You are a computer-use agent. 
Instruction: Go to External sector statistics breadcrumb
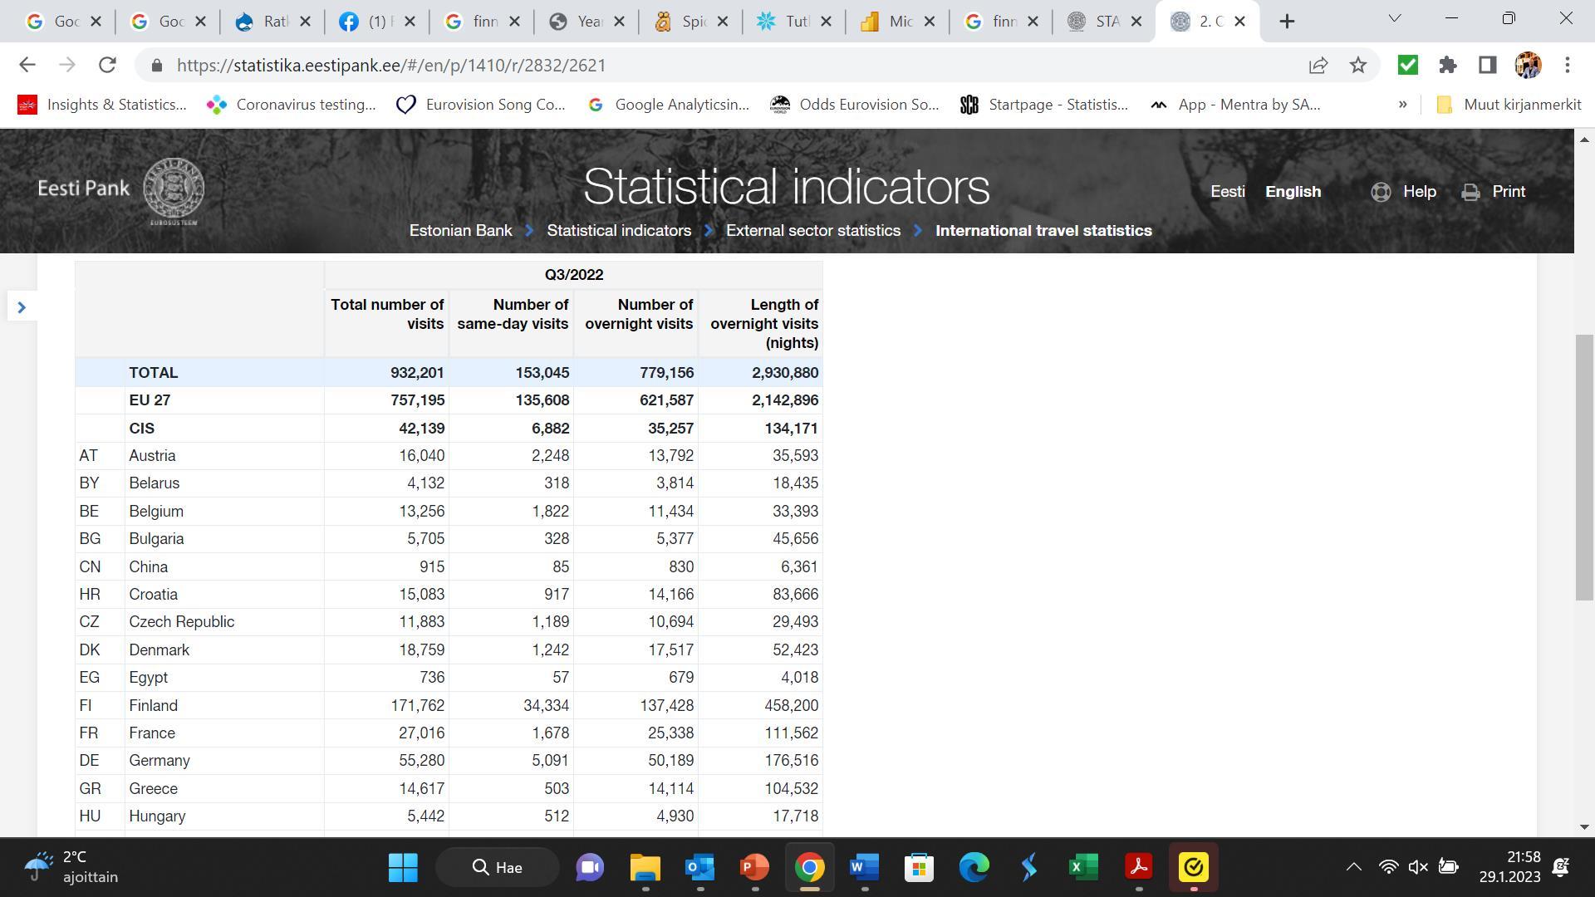[812, 231]
